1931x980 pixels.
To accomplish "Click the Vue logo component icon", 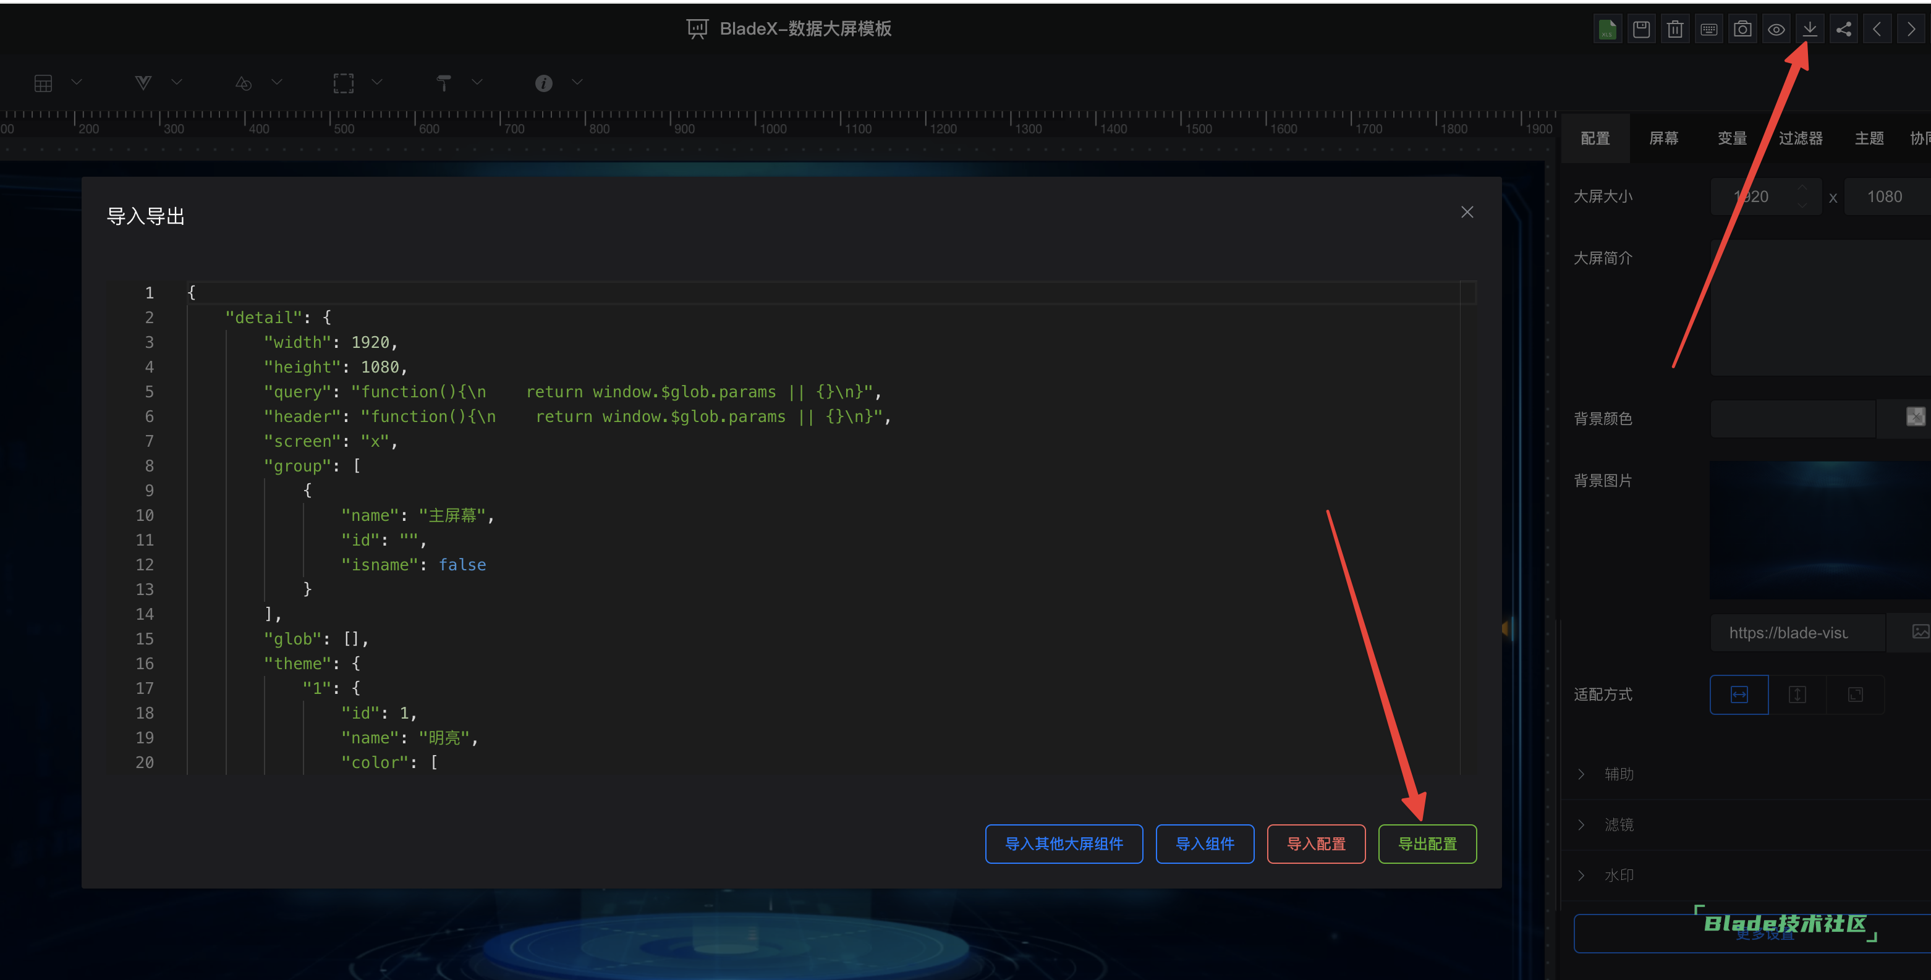I will (x=143, y=82).
